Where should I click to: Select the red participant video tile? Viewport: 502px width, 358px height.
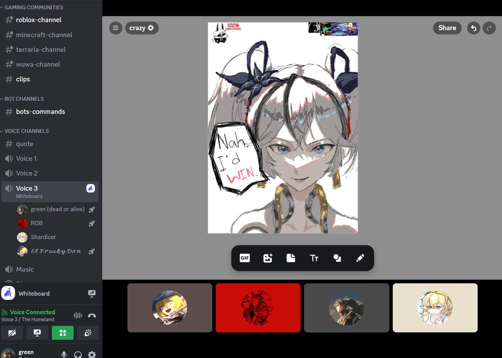tap(258, 308)
